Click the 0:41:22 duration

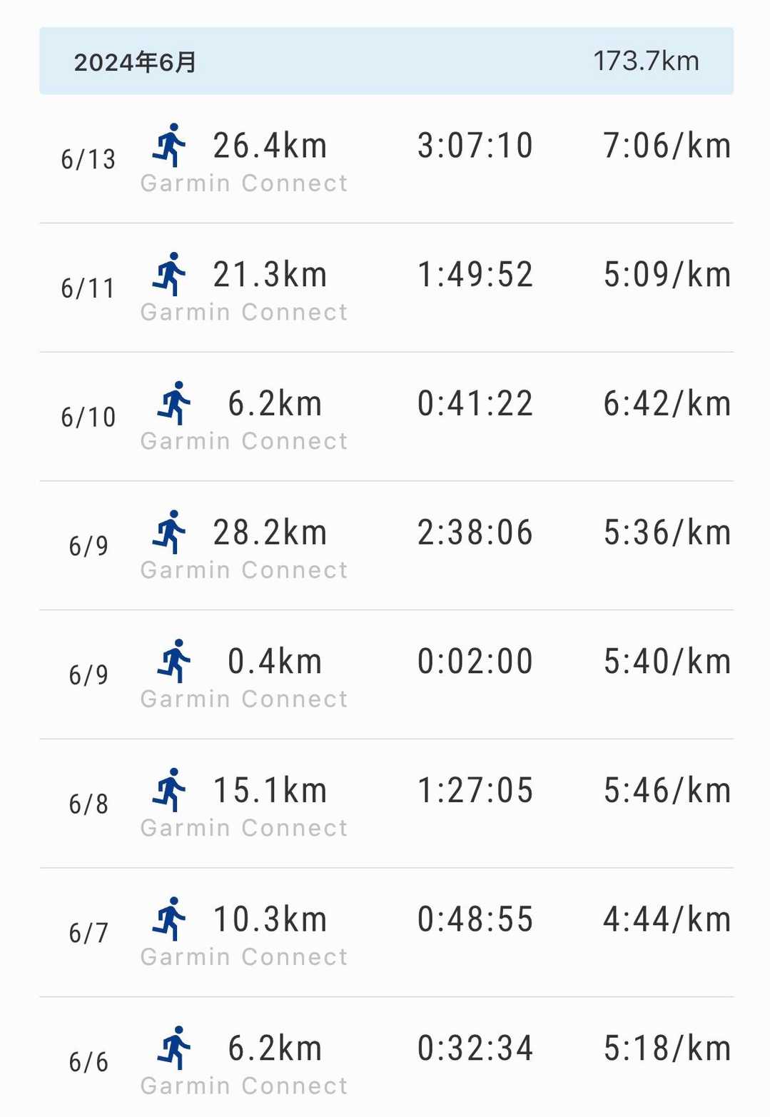point(475,404)
